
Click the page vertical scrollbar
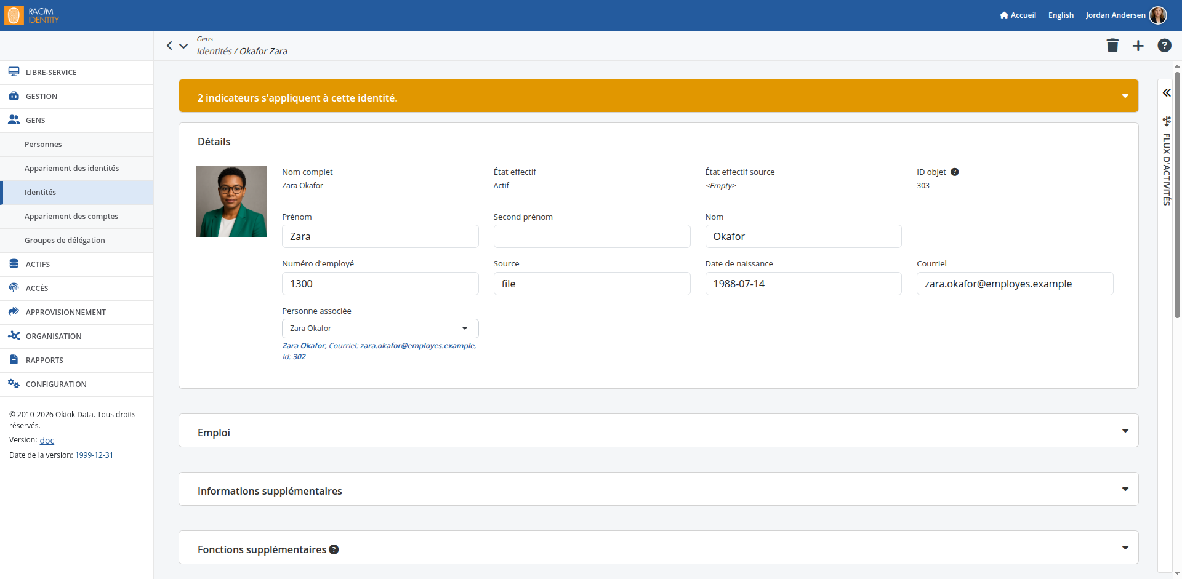click(1177, 194)
